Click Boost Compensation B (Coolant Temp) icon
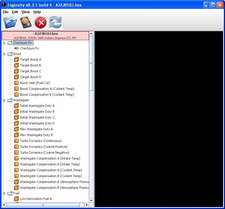225x209 pixels. point(16,95)
